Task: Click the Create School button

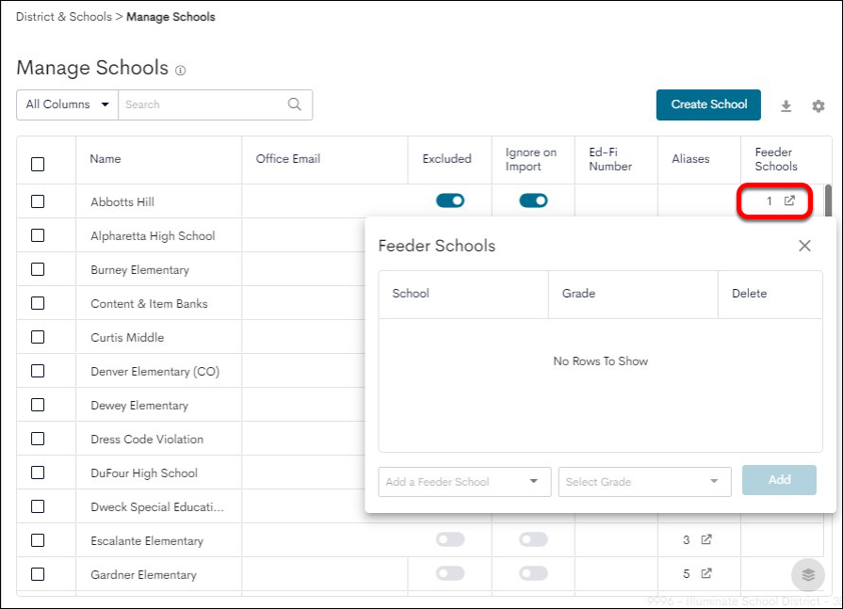Action: click(x=708, y=104)
